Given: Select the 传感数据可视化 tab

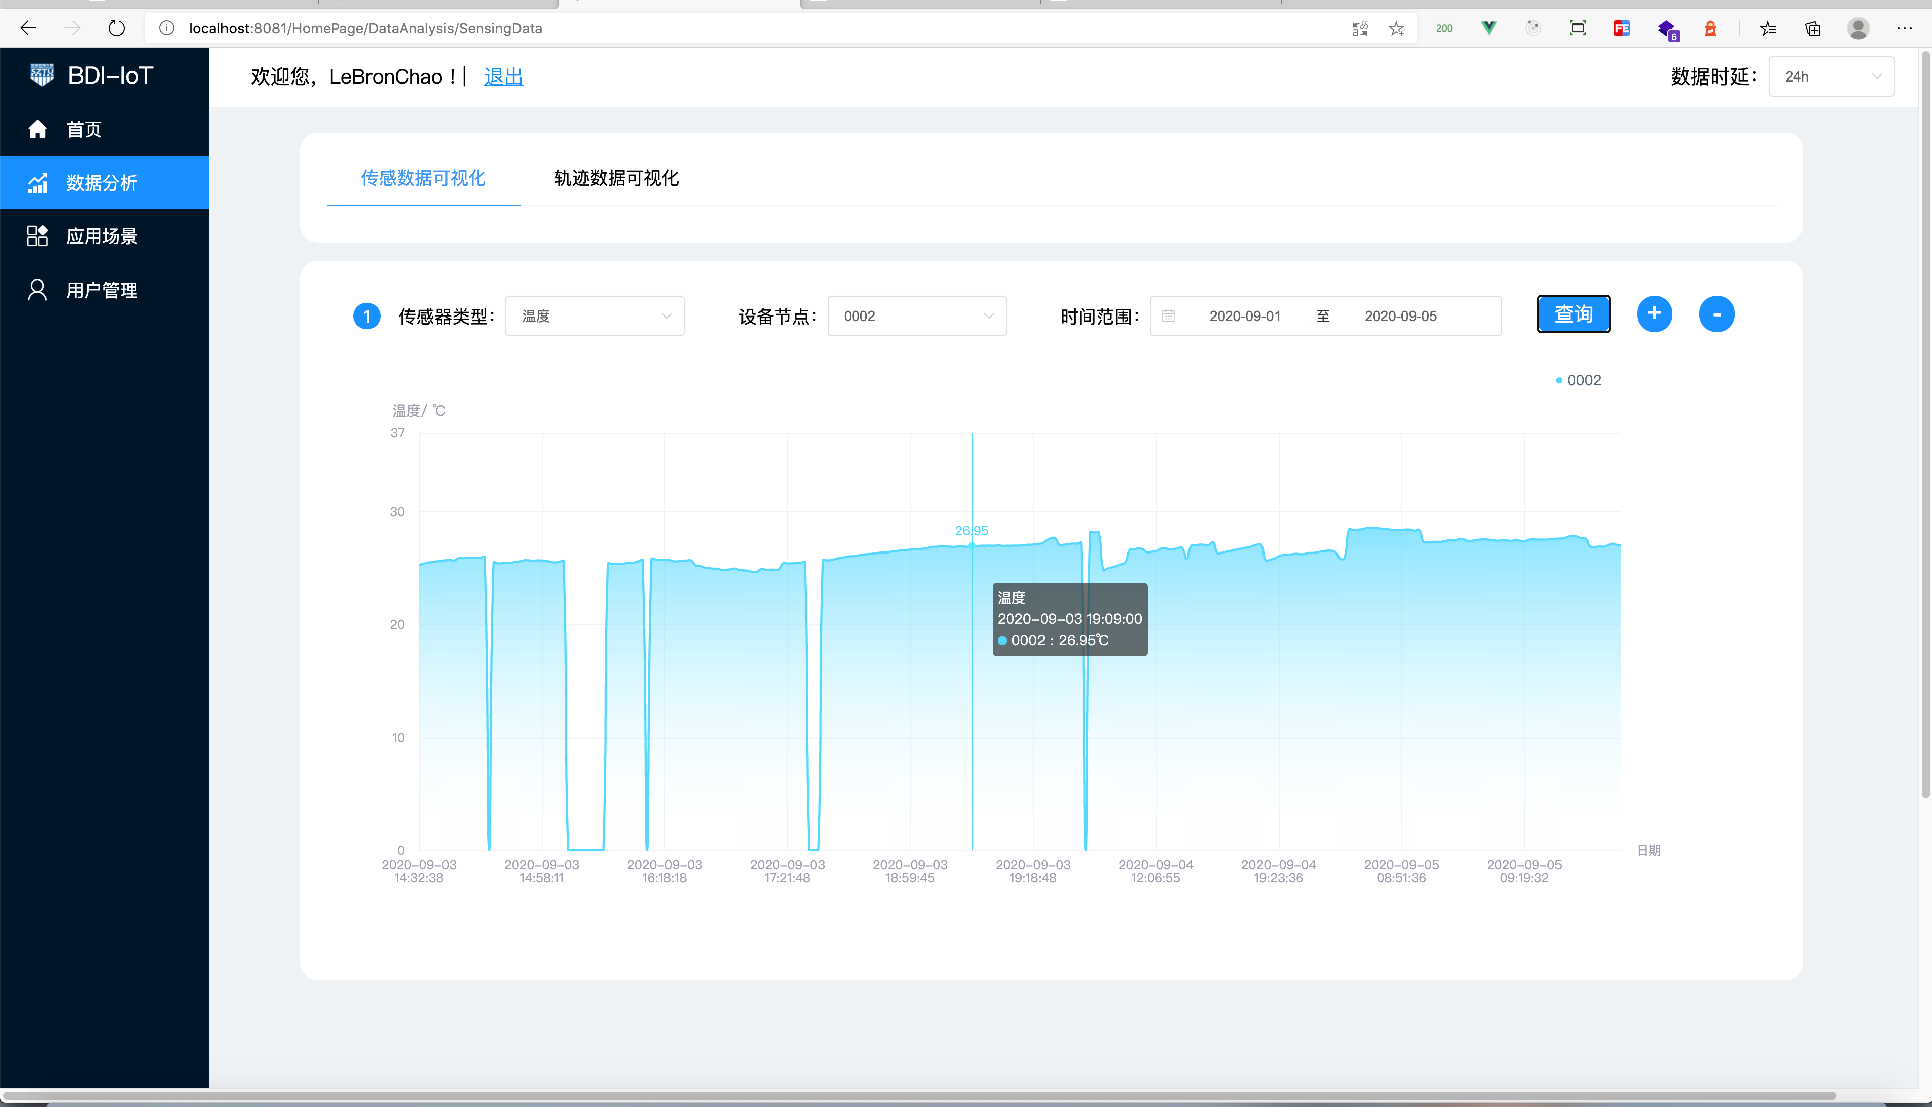Looking at the screenshot, I should coord(423,178).
